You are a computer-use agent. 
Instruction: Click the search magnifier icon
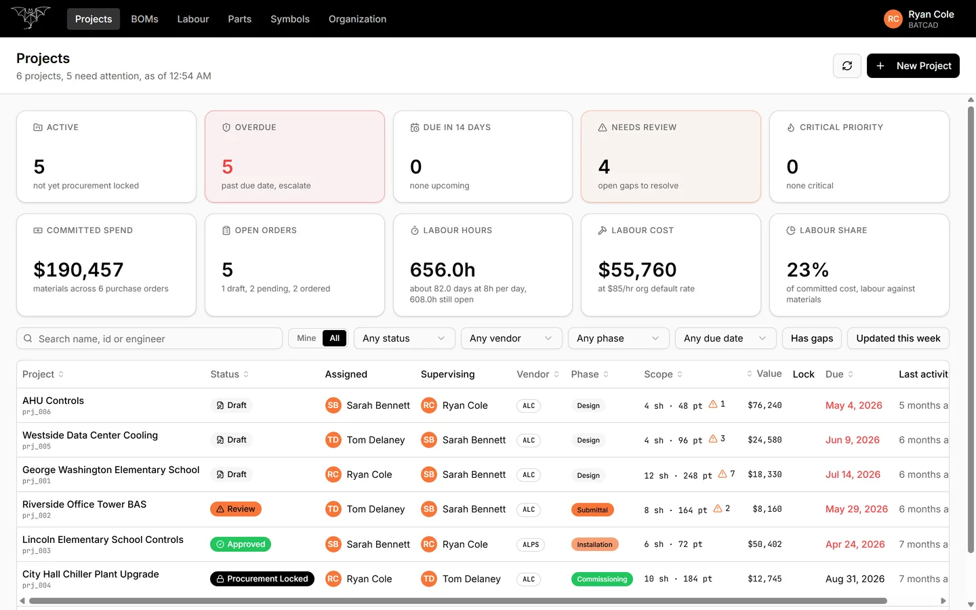pos(28,338)
